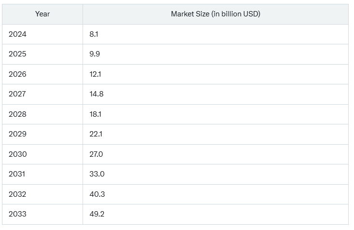Click the 27.0 market size value

click(x=97, y=154)
